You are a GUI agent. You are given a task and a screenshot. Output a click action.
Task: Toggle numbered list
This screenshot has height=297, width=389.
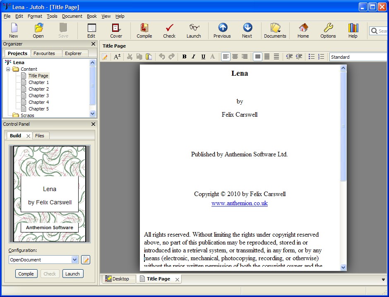click(321, 57)
